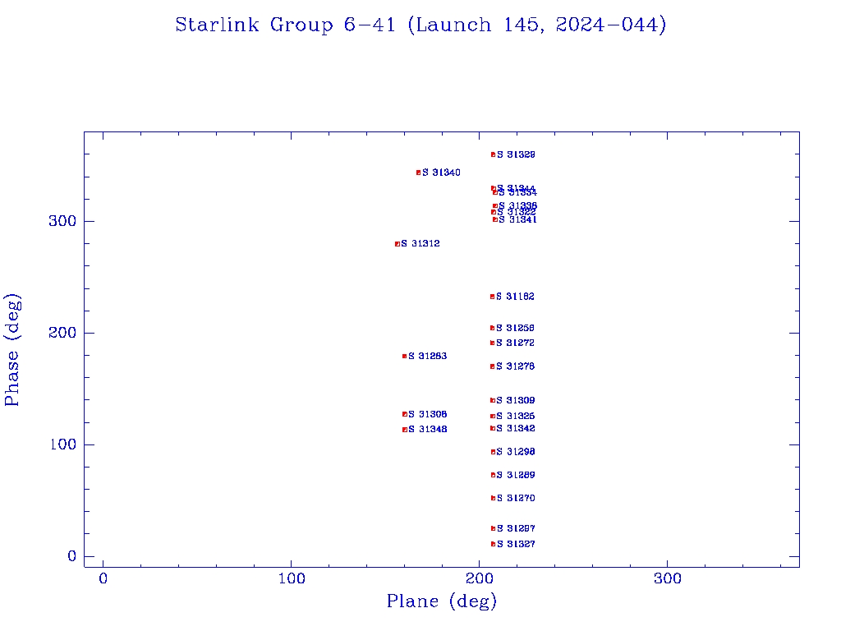
Task: Select the 'S 31312' satellite label
Action: coord(420,243)
